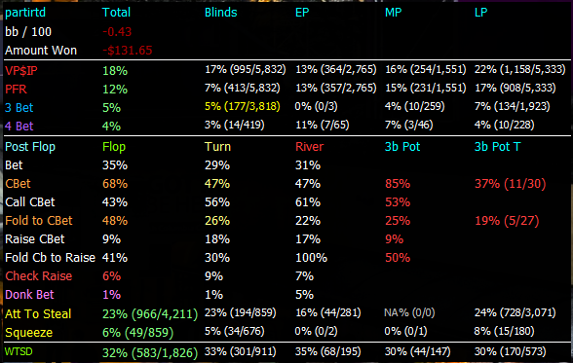Click the Amount Won label

(41, 50)
